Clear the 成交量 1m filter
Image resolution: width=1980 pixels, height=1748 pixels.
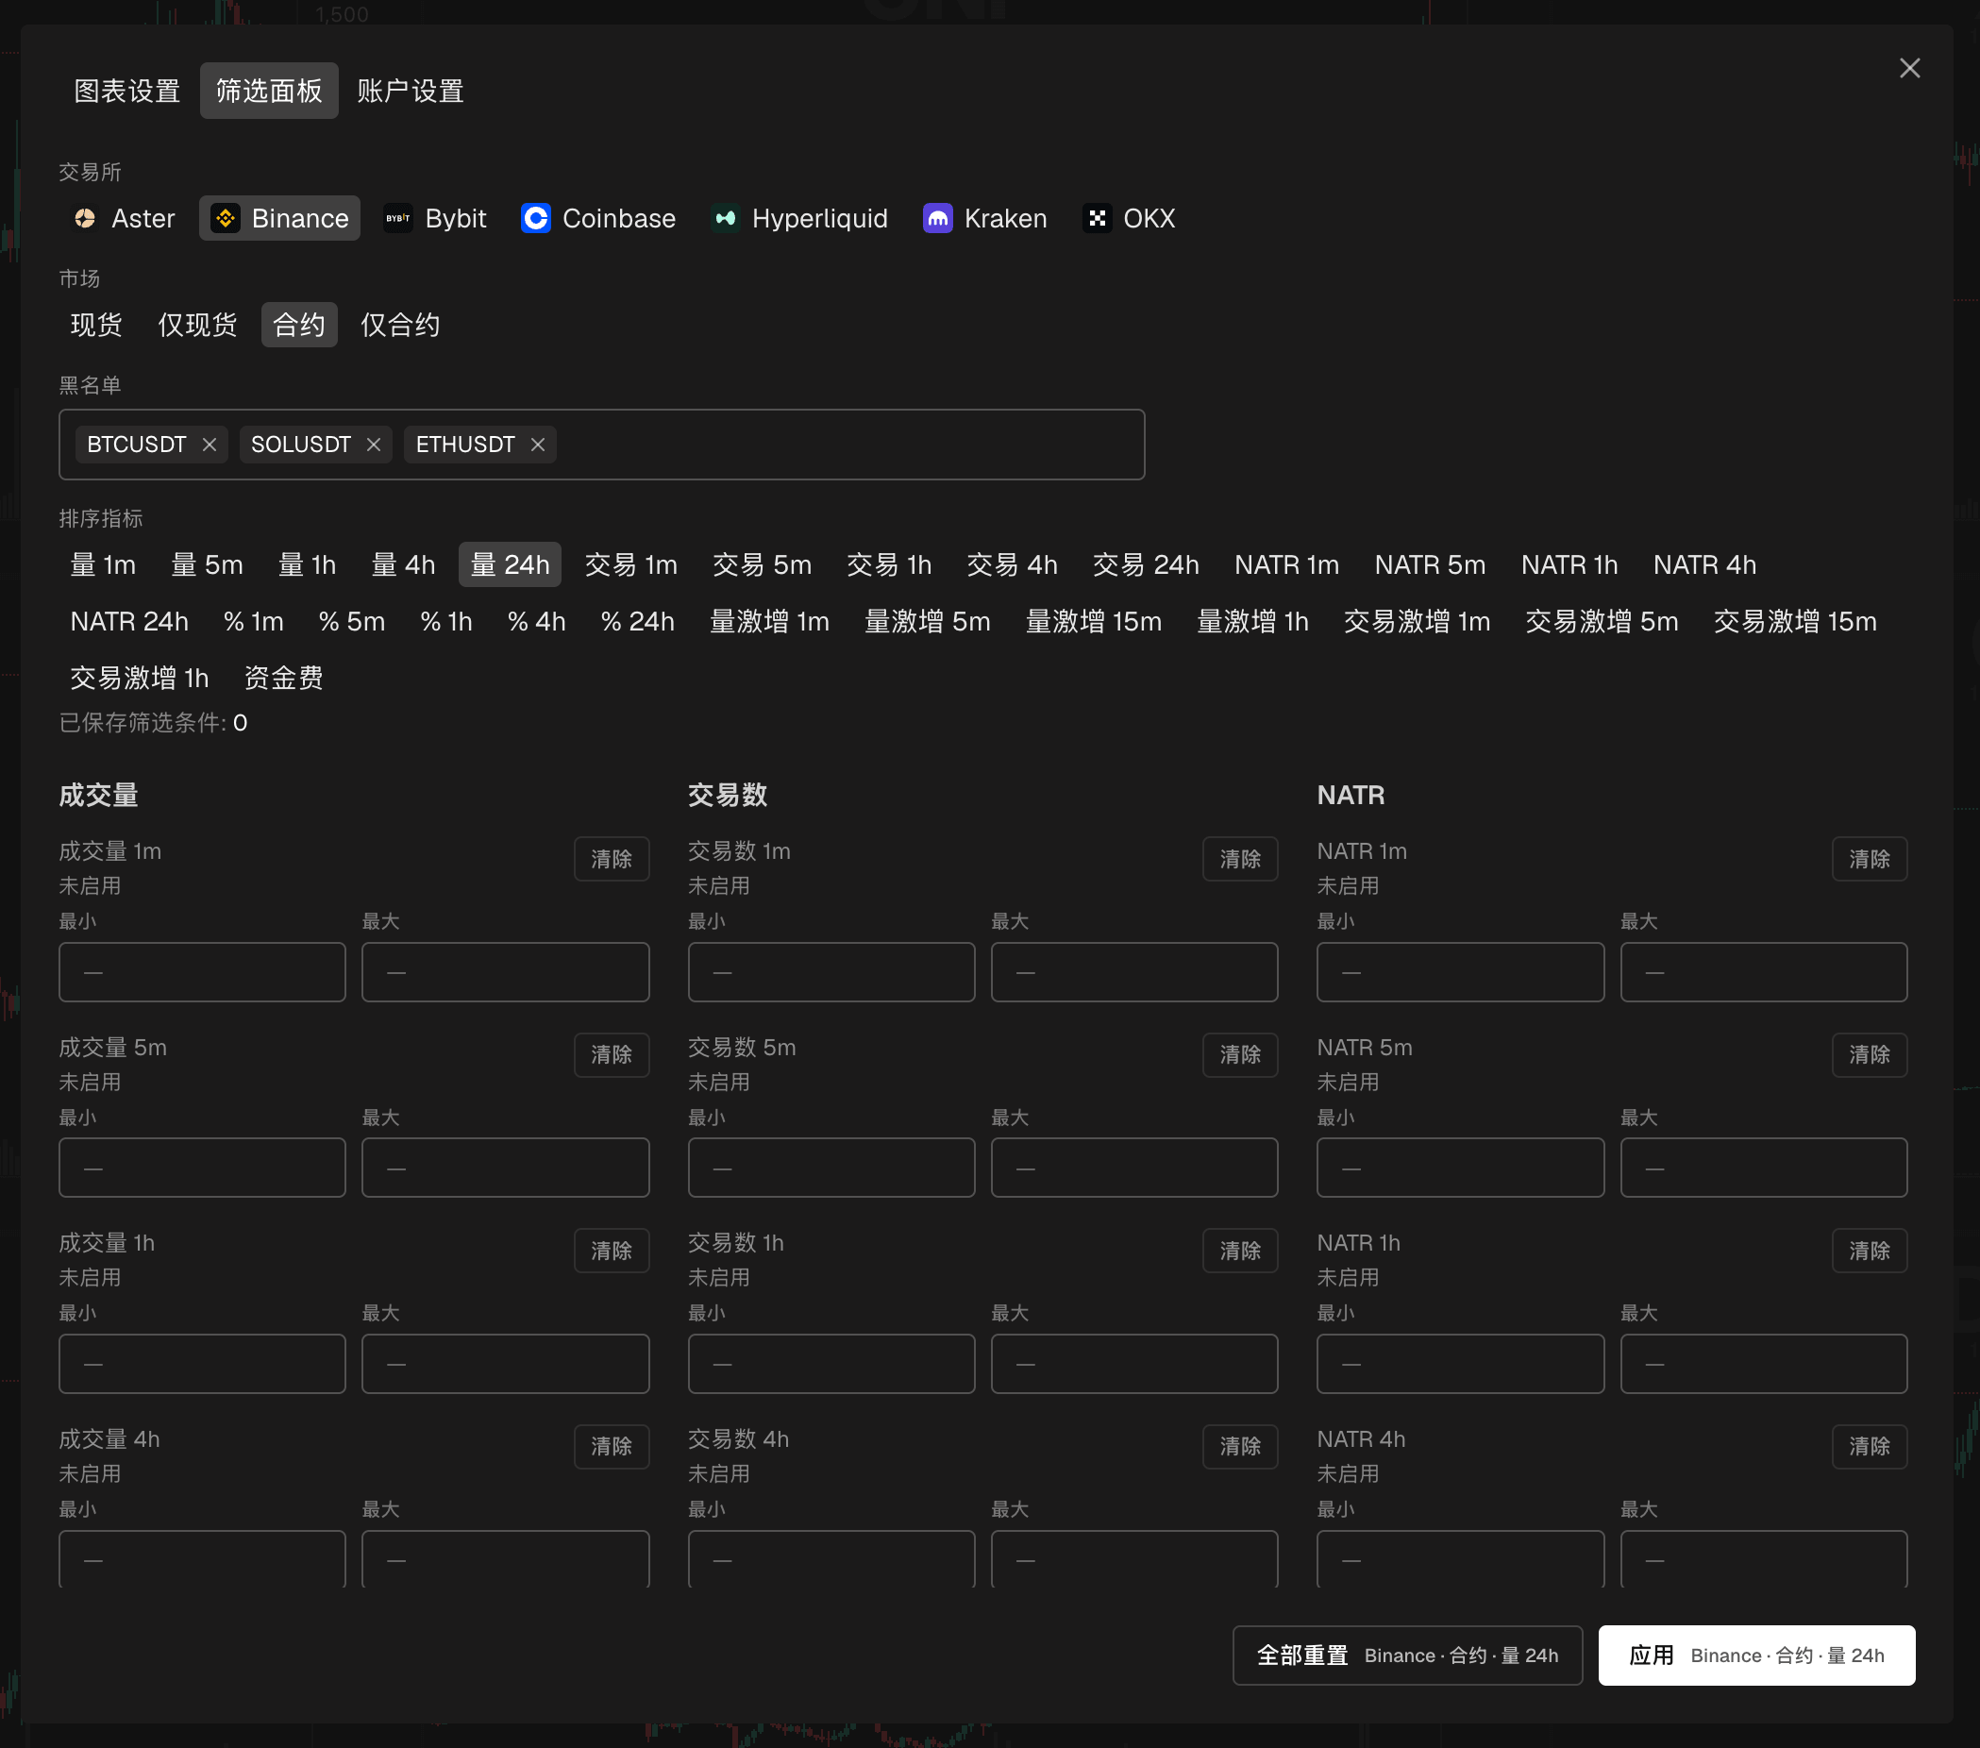click(x=612, y=859)
